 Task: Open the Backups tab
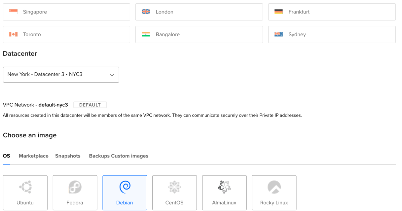pyautogui.click(x=99, y=156)
